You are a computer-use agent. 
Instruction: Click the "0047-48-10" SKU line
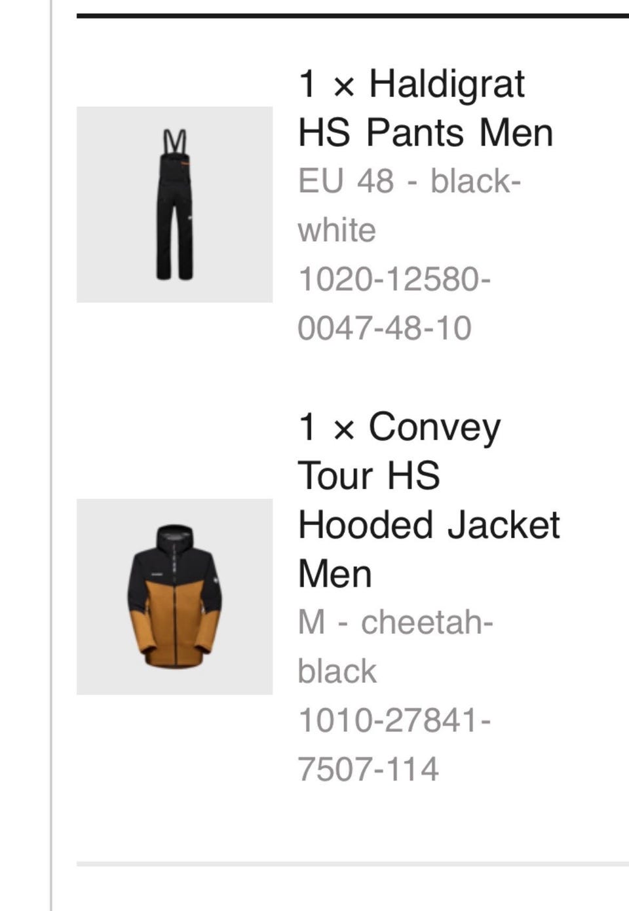[385, 328]
